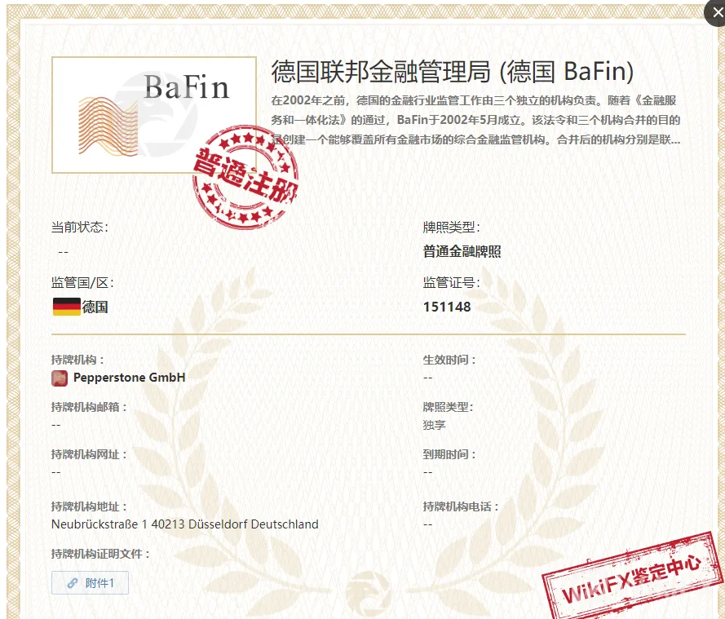Open the 附件1 attachment link
The height and width of the screenshot is (619, 725).
(90, 583)
